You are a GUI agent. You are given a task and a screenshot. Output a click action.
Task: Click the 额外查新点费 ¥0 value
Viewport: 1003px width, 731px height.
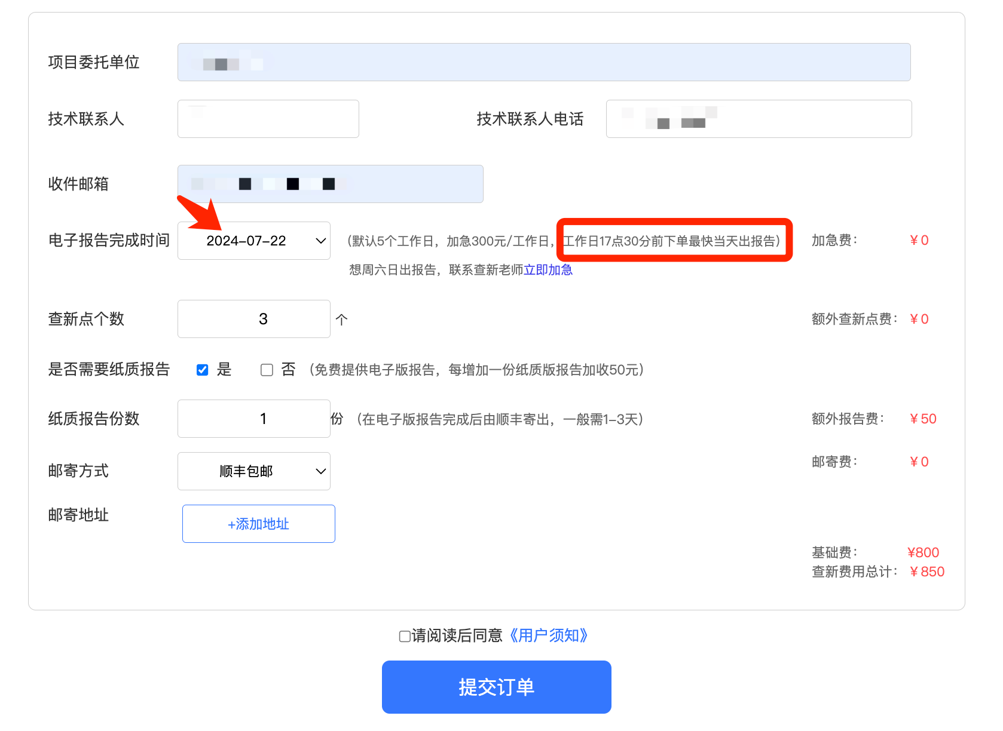point(919,319)
